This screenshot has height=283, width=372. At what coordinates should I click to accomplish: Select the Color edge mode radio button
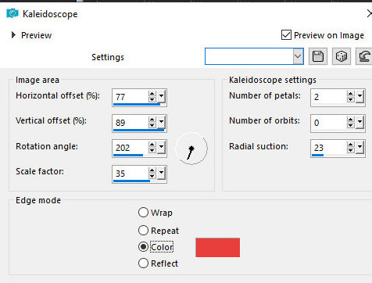(x=143, y=247)
